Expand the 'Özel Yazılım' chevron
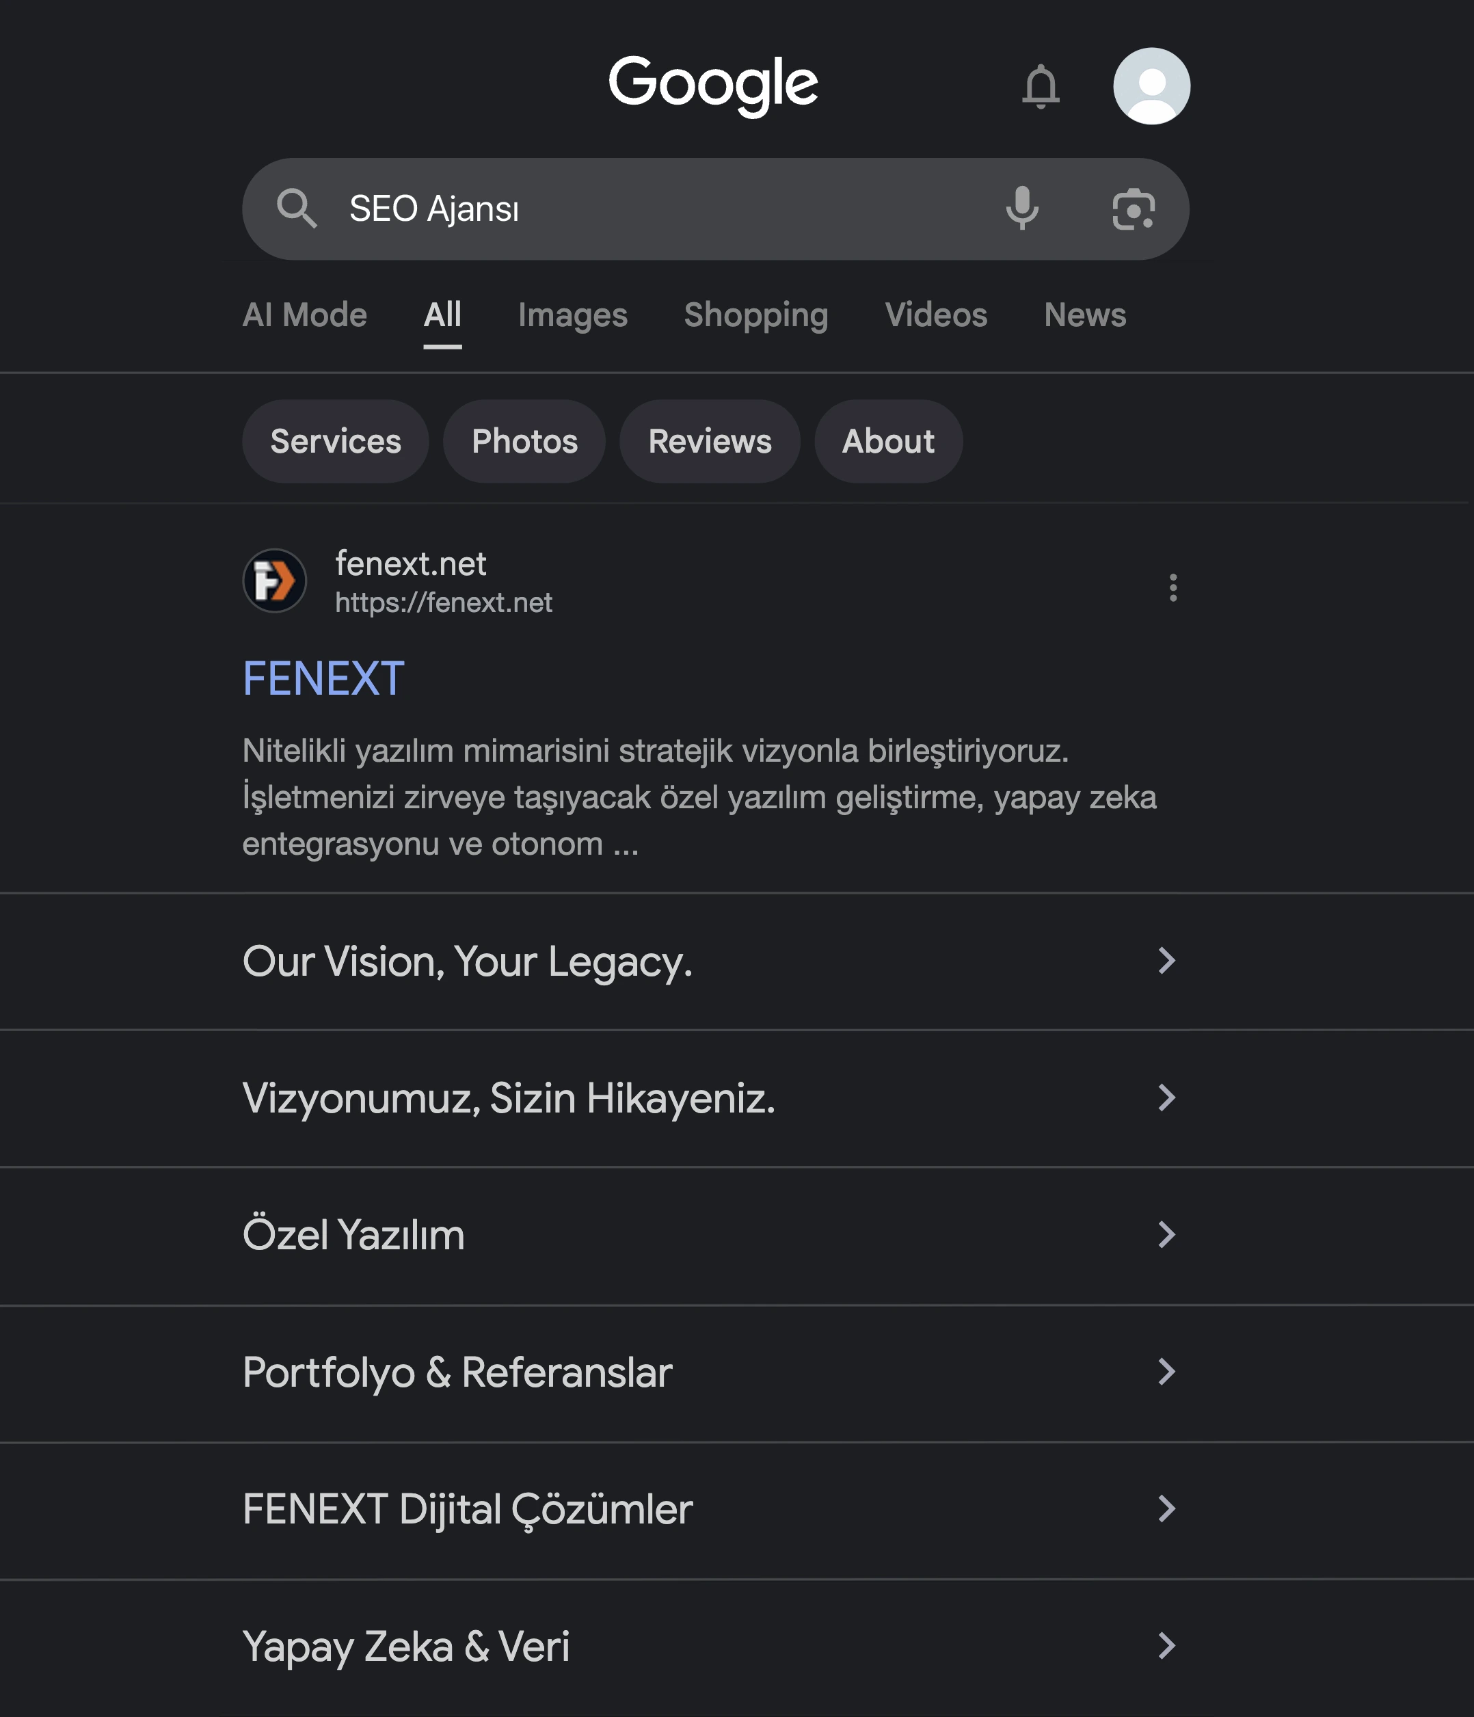Screen dimensions: 1474x1717 click(x=1166, y=1235)
